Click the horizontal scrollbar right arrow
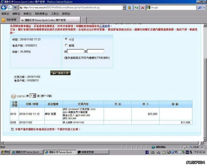This screenshot has height=165, width=207. [202, 143]
